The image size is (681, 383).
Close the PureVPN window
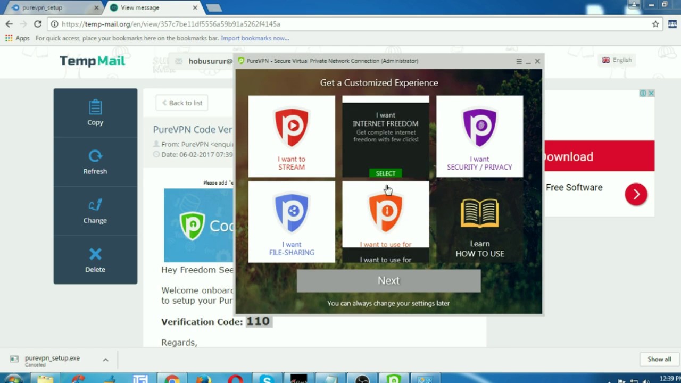tap(537, 61)
